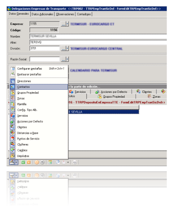Screen dimensions: 173x212
Task: Open the Empresa field dropdown arrow
Action: tap(67, 24)
